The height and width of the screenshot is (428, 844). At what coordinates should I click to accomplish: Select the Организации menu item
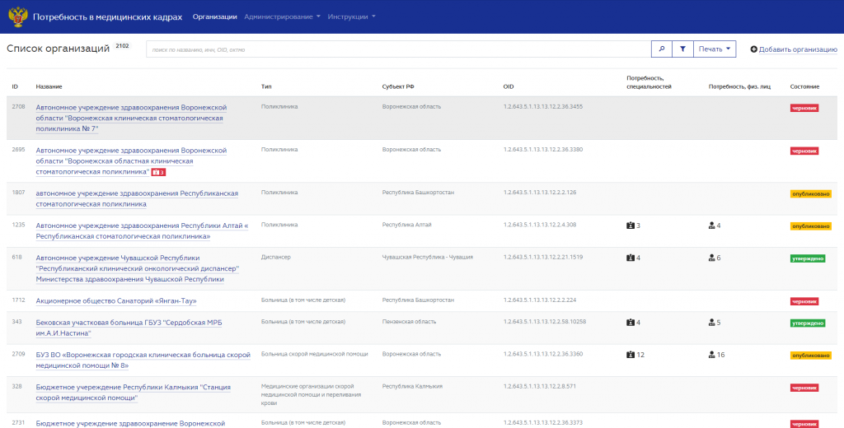(x=215, y=16)
